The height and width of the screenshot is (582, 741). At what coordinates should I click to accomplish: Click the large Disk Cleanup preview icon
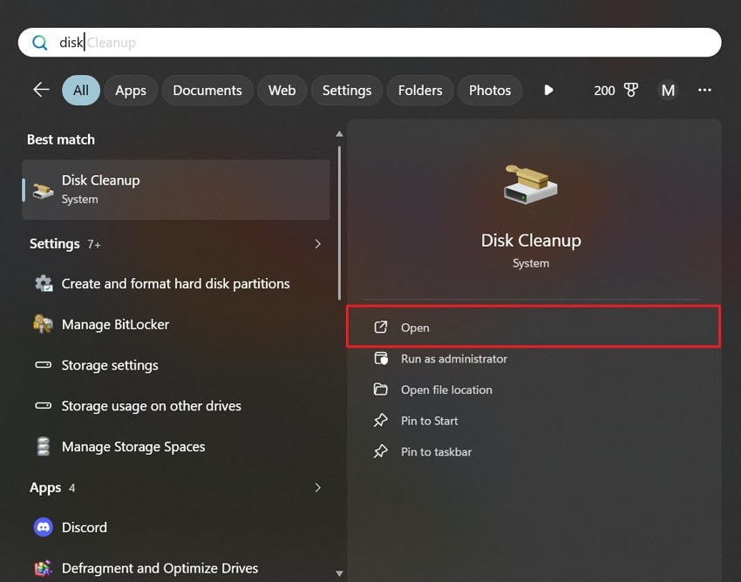click(530, 184)
